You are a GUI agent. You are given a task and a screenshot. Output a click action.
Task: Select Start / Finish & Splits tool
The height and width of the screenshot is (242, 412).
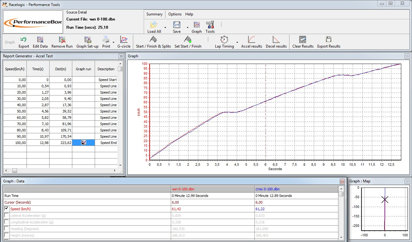click(x=153, y=40)
